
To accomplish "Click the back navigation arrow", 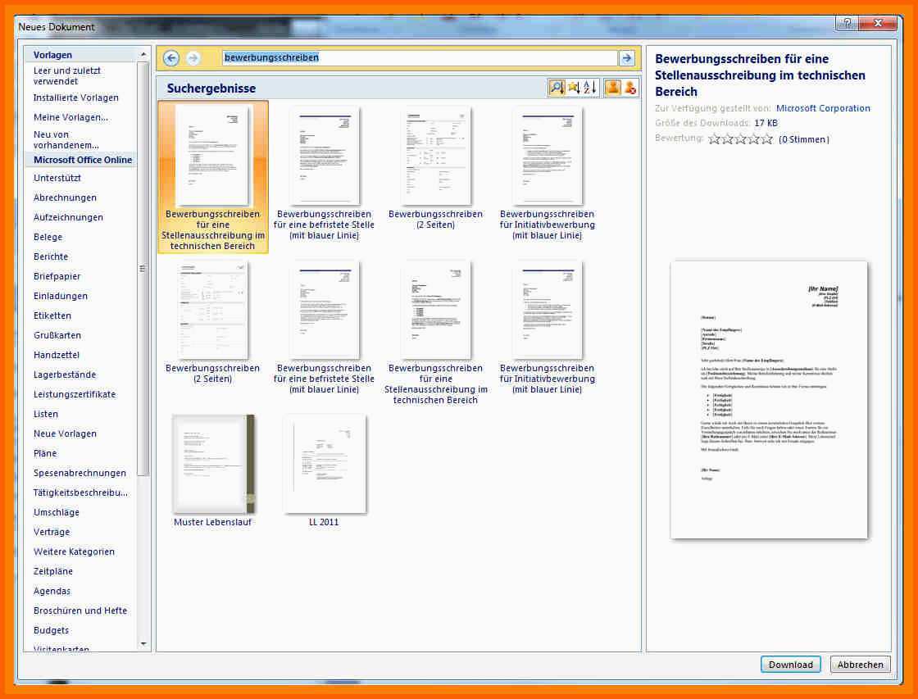I will coord(171,58).
